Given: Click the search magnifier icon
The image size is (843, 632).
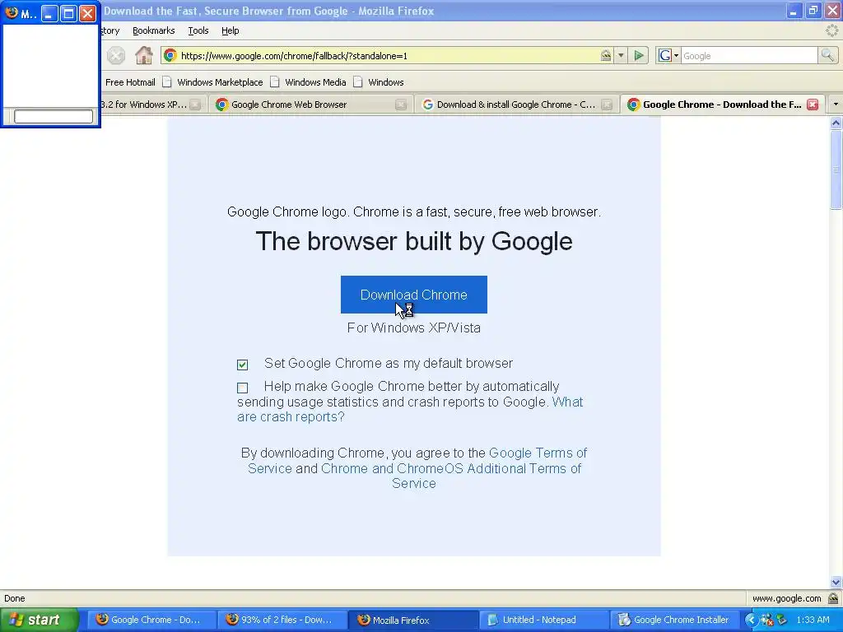Looking at the screenshot, I should click(827, 55).
